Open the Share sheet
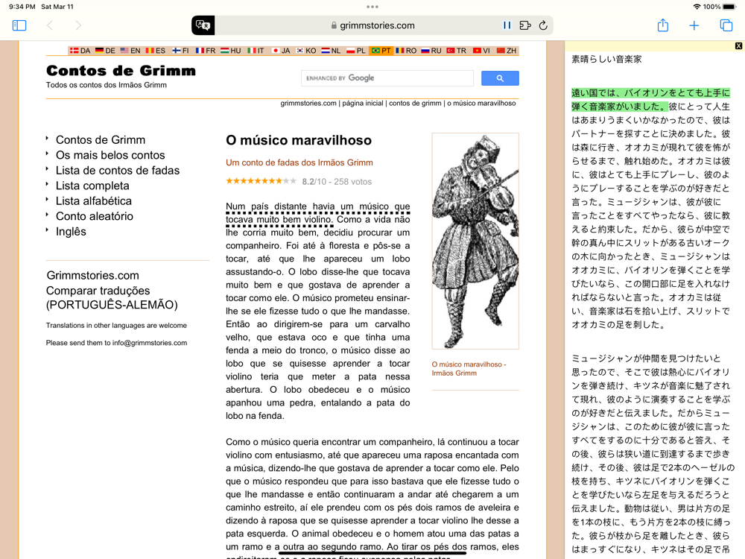The width and height of the screenshot is (745, 559). click(x=663, y=25)
